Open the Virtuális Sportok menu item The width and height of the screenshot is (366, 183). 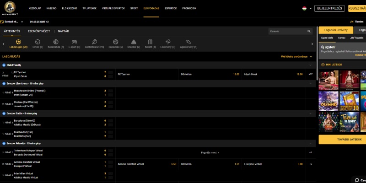coord(113,8)
